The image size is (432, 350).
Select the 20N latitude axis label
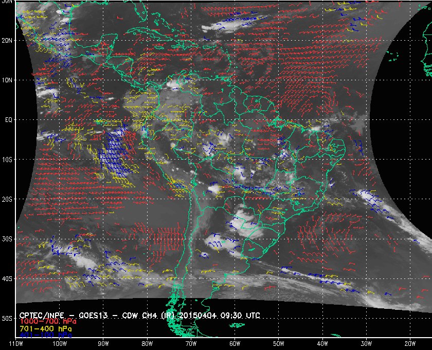click(7, 40)
